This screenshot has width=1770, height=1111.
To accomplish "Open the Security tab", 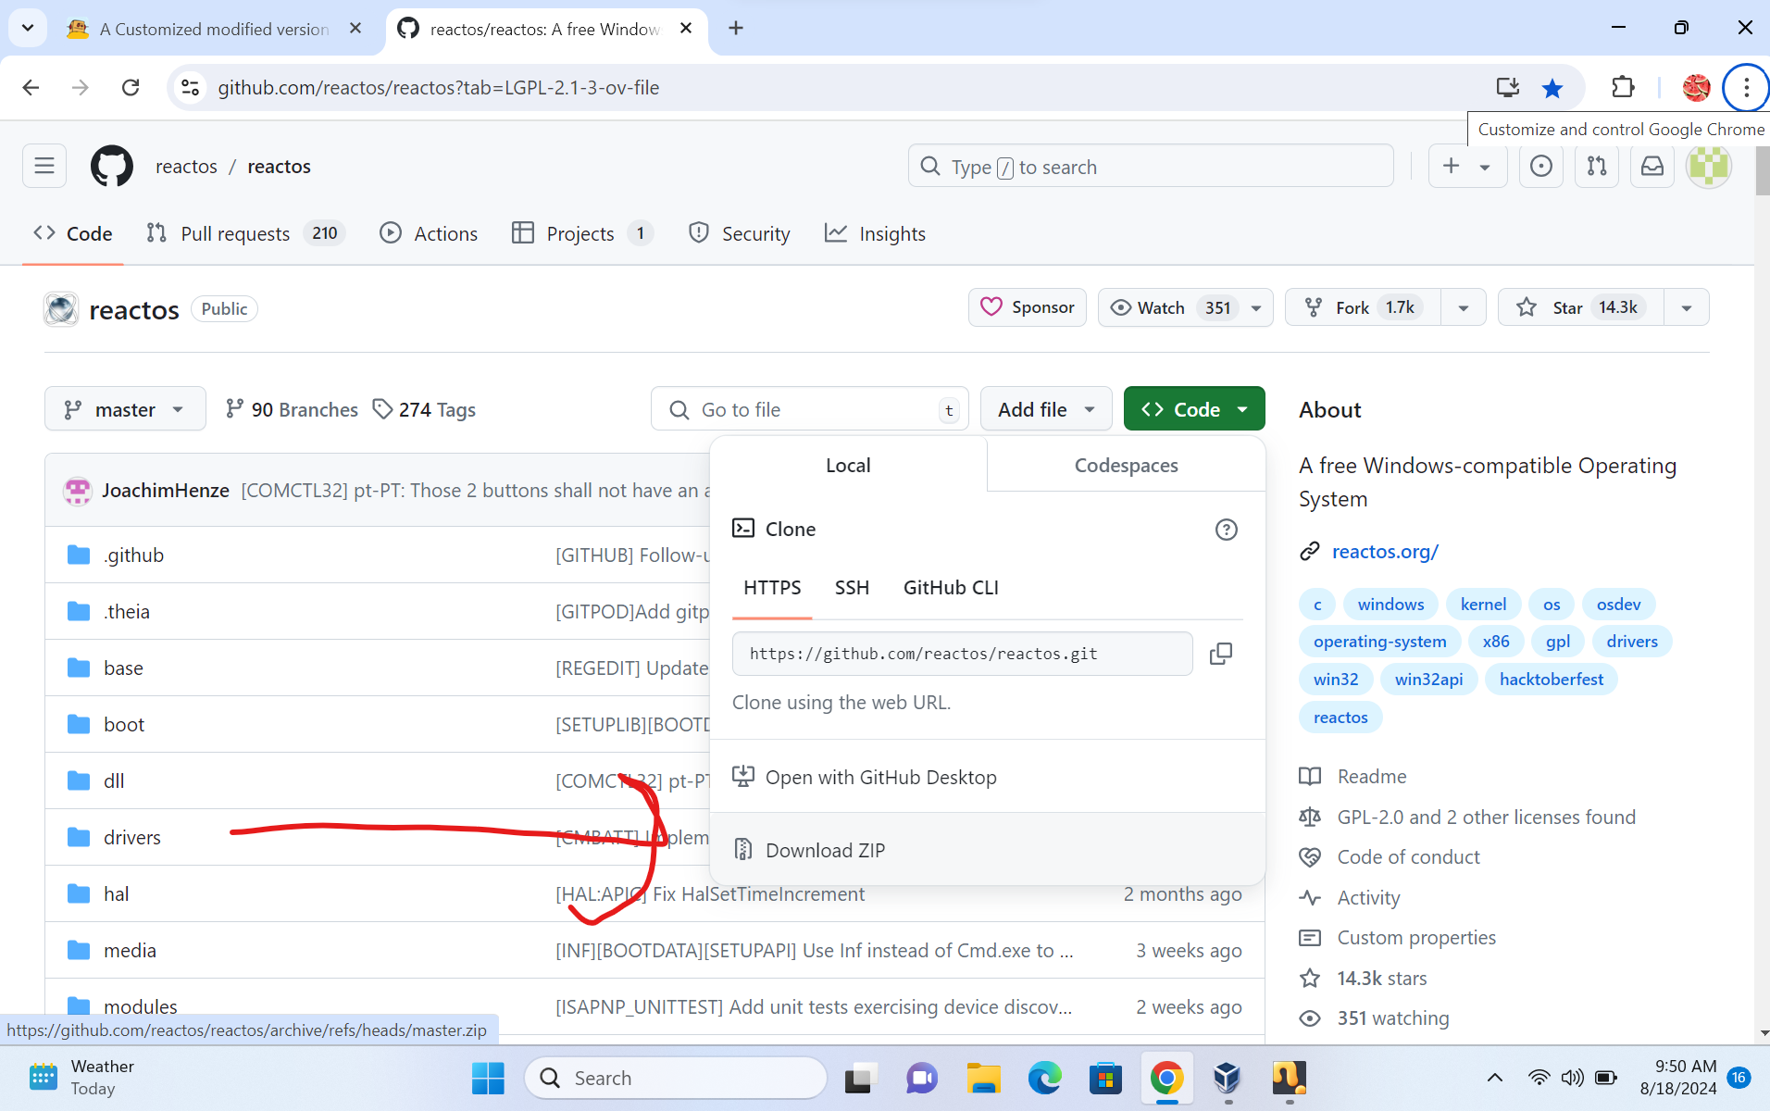I will pos(739,233).
